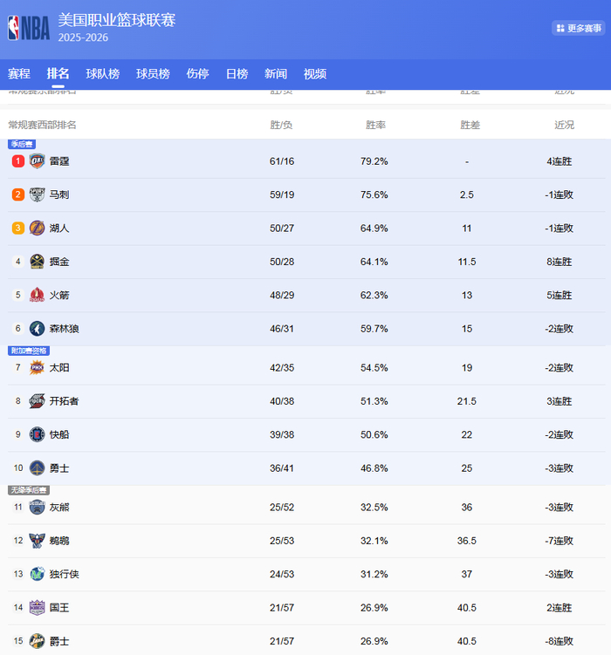611x655 pixels.
Task: Open the 视频 tab
Action: coord(315,74)
